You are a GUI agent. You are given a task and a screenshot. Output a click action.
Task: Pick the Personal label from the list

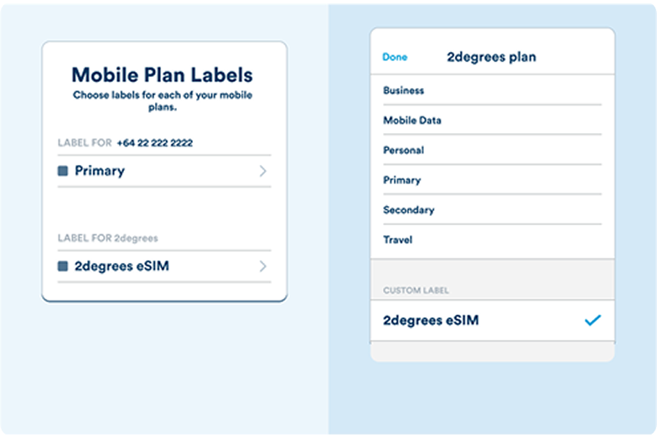404,151
